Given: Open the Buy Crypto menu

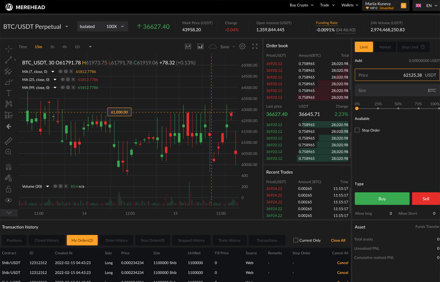Looking at the screenshot, I should tap(301, 5).
